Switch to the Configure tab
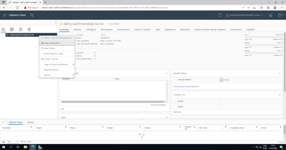Screen dimensions: 286x150 91,30
